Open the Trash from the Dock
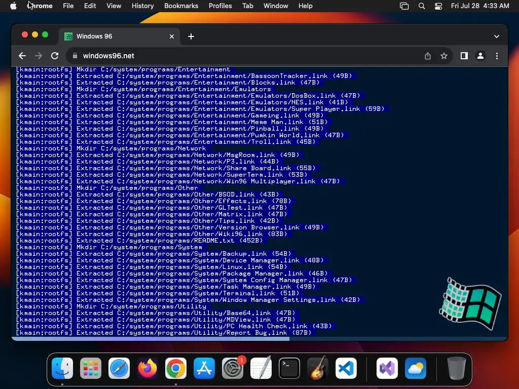519x389 pixels. [x=457, y=368]
